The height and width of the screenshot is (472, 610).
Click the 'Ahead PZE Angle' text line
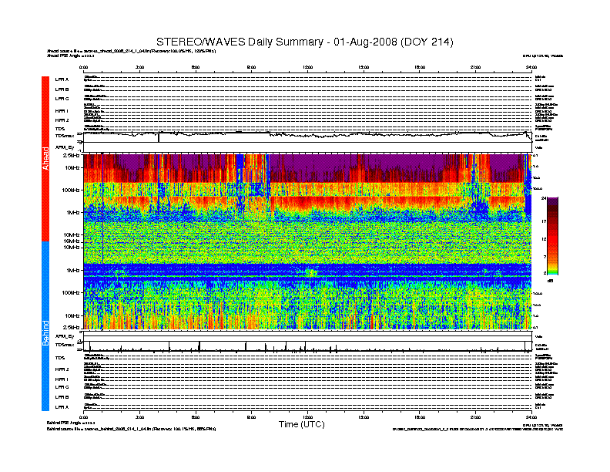(x=70, y=56)
